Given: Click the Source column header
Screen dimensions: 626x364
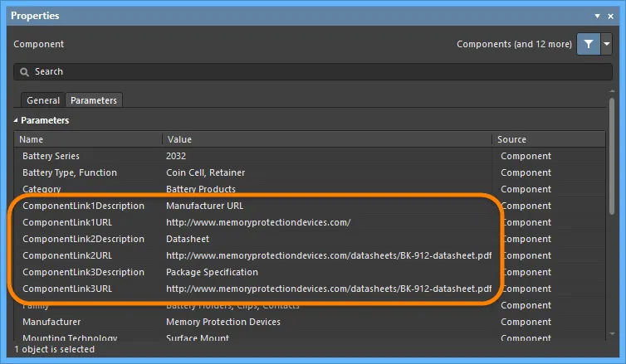Looking at the screenshot, I should [548, 139].
